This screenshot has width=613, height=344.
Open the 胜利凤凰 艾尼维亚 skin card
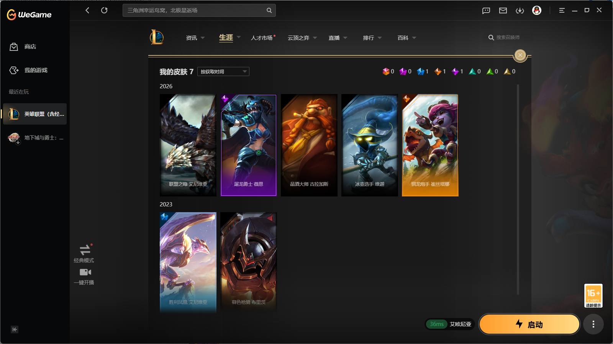pyautogui.click(x=188, y=263)
